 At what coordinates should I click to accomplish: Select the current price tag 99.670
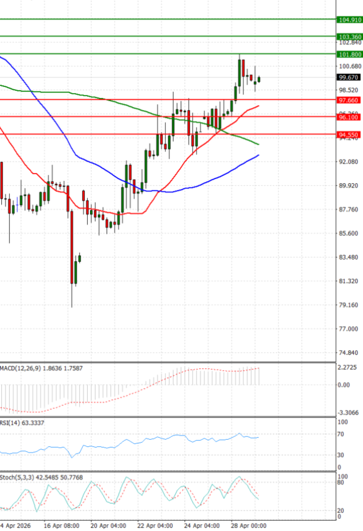pos(350,77)
